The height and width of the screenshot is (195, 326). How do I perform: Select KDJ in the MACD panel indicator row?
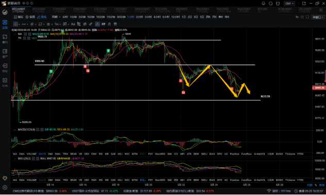[x=120, y=154]
